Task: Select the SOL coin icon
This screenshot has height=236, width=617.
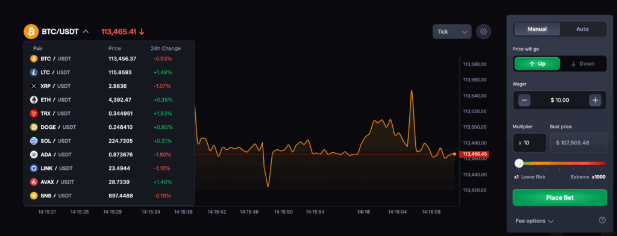Action: pos(34,141)
